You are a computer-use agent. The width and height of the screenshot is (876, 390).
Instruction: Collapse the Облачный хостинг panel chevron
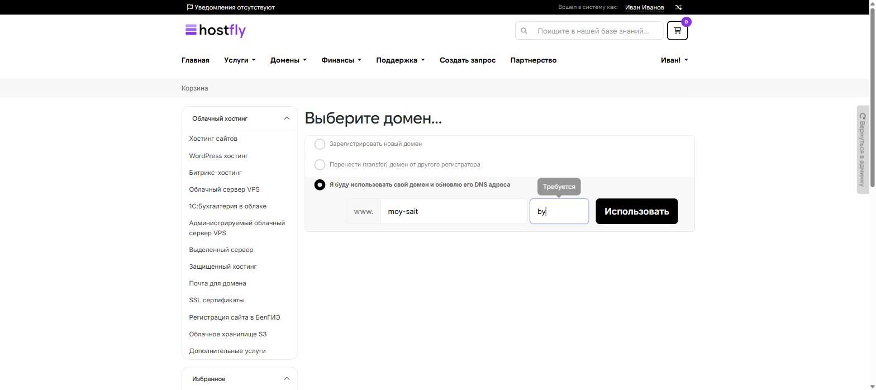(x=287, y=118)
